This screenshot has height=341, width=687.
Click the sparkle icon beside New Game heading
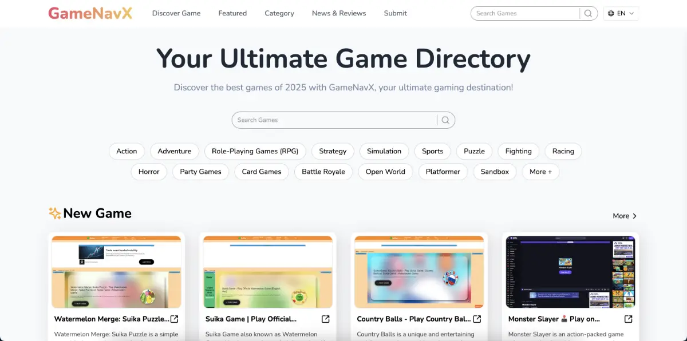tap(54, 212)
